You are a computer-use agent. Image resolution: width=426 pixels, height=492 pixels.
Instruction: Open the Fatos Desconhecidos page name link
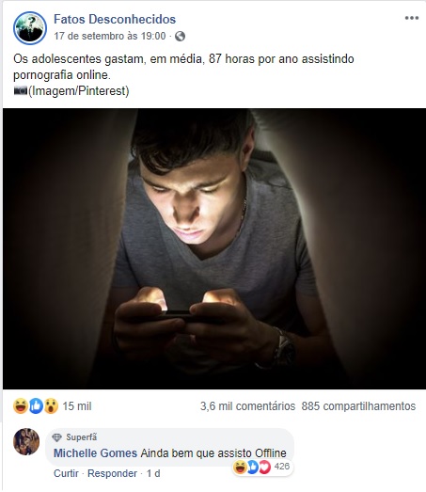click(x=115, y=19)
